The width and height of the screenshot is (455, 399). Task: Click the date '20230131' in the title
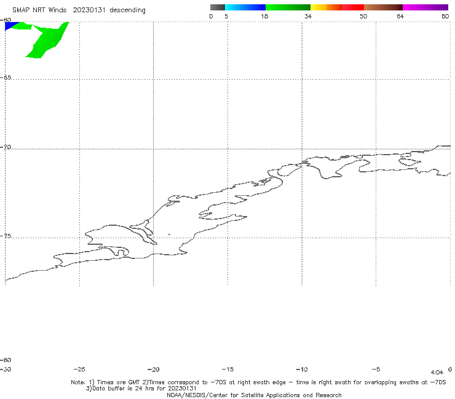coord(89,10)
